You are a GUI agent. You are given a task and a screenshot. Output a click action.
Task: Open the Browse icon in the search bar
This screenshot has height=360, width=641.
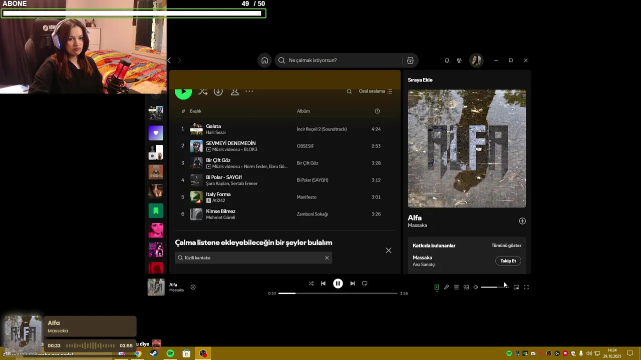point(410,60)
